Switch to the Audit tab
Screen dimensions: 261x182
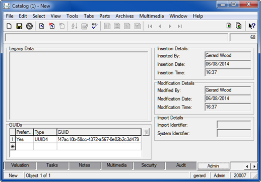pyautogui.click(x=181, y=165)
